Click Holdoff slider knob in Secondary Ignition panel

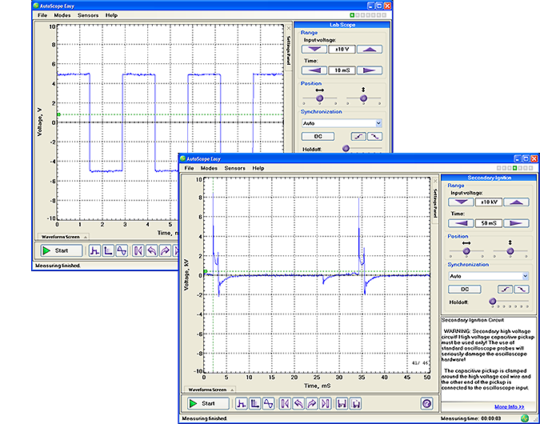coord(493,301)
